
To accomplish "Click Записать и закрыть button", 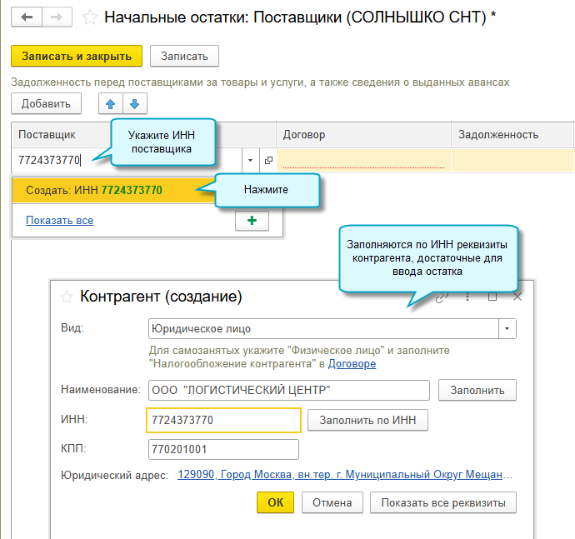I will (77, 56).
